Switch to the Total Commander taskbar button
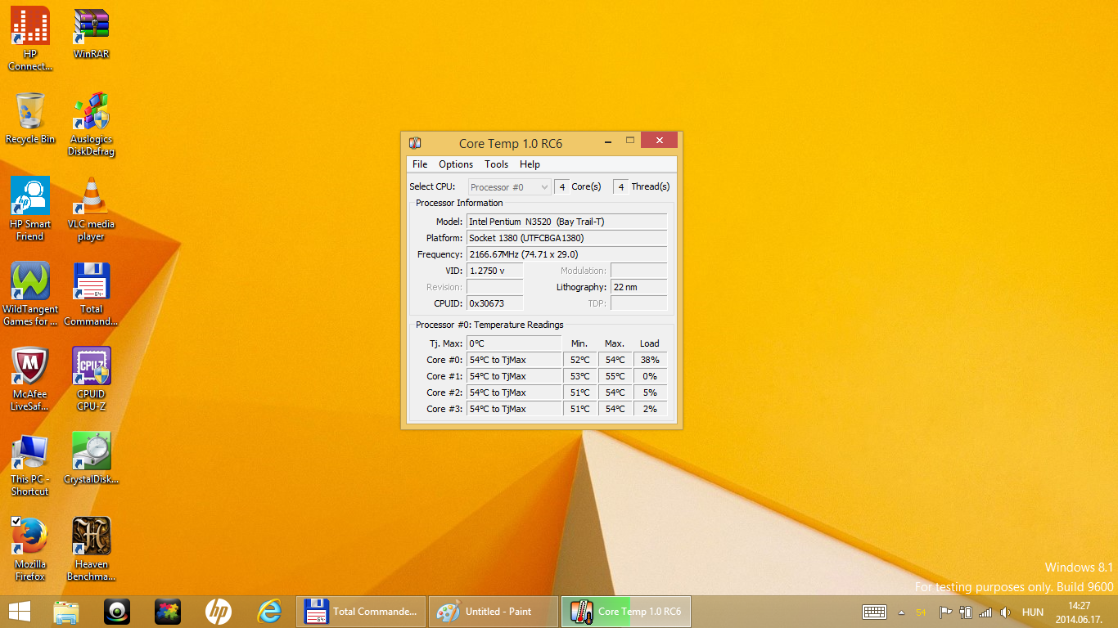1118x628 pixels. point(361,611)
